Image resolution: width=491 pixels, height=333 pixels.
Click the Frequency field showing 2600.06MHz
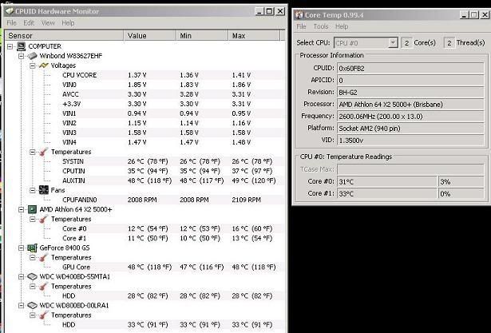coord(410,117)
